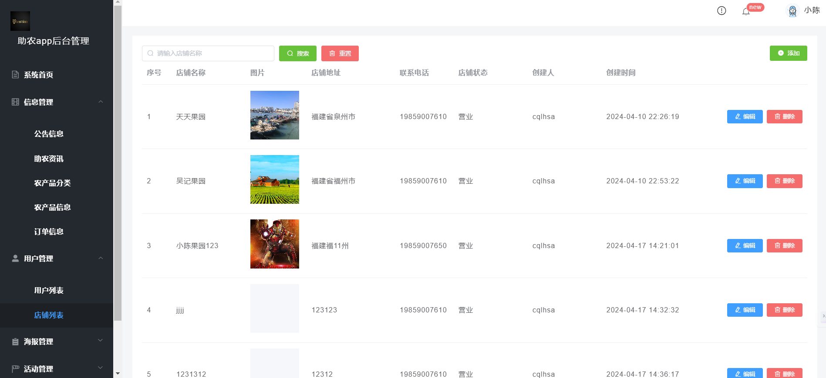Click the 福建省泉州市 address cell
The height and width of the screenshot is (378, 826).
click(333, 116)
